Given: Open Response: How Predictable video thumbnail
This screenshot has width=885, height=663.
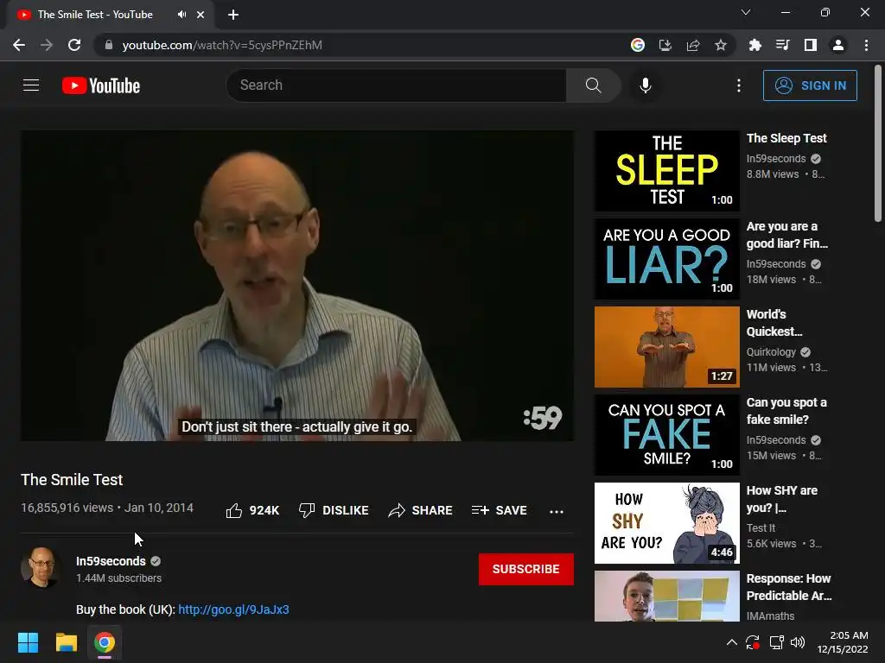Looking at the screenshot, I should point(666,596).
